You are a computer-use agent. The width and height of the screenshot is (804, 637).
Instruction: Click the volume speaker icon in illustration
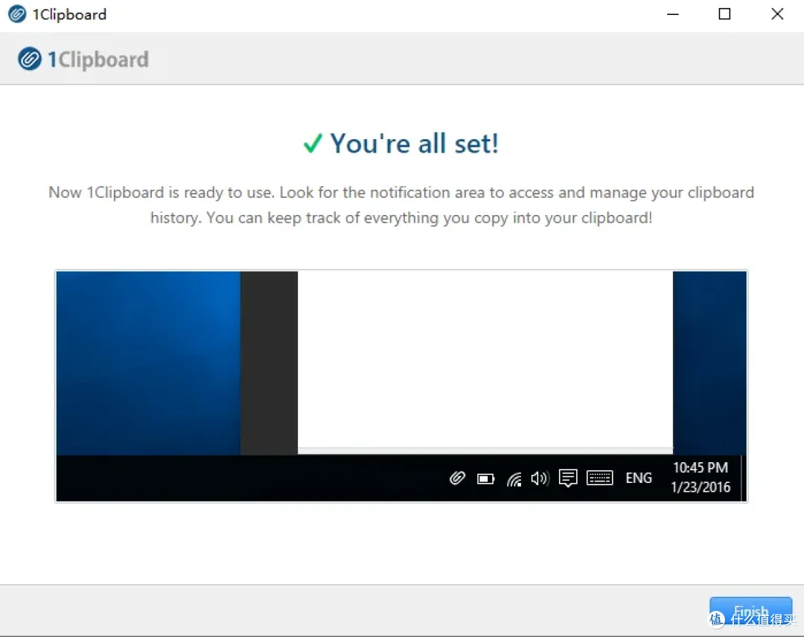point(540,478)
